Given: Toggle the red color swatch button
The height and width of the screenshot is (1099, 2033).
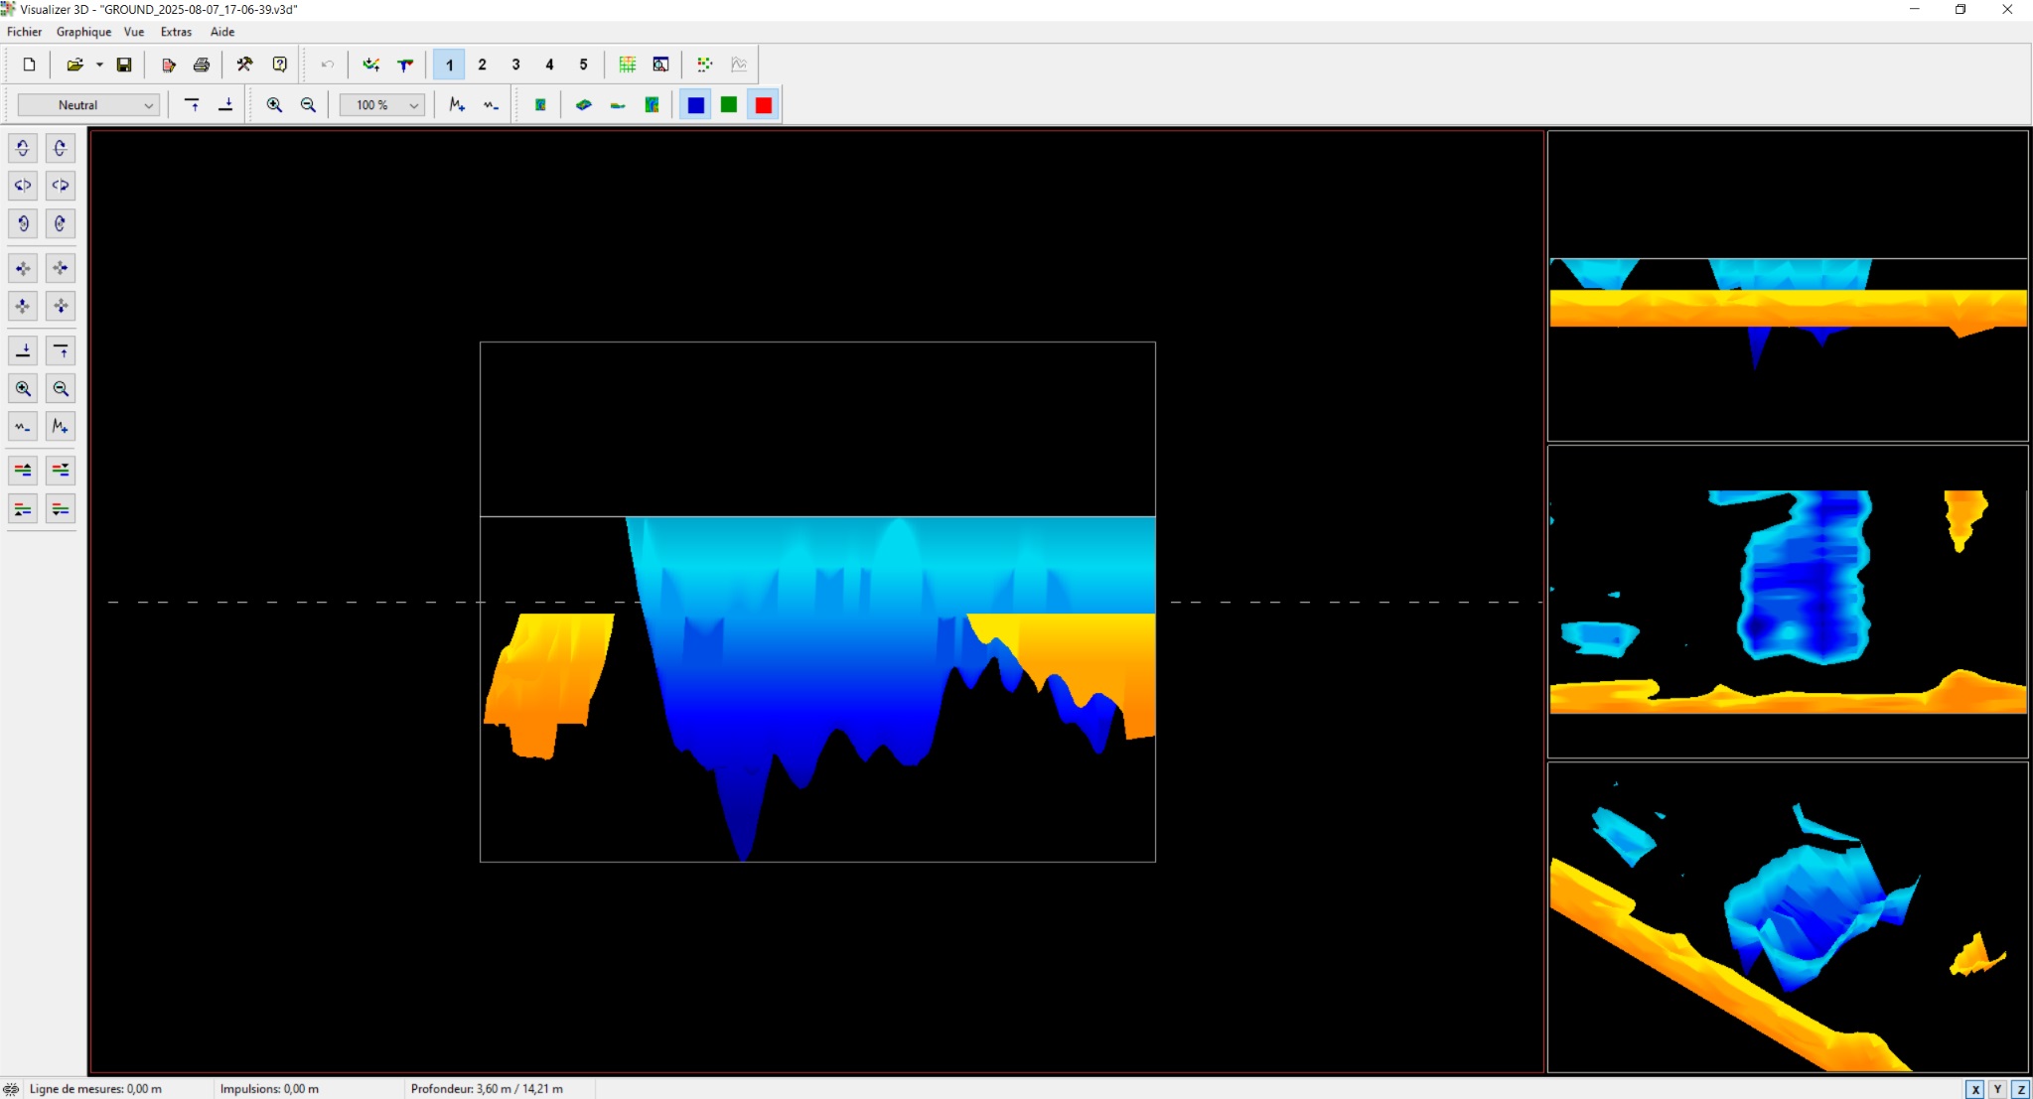Looking at the screenshot, I should click(763, 104).
